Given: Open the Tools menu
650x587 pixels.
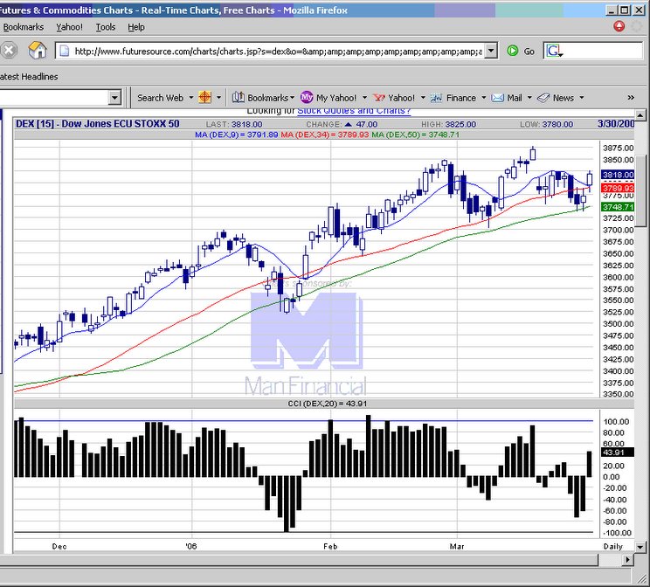Looking at the screenshot, I should [x=106, y=27].
